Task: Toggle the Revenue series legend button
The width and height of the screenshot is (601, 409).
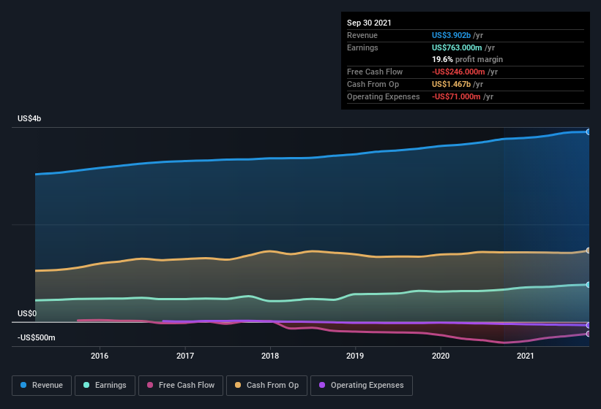Action: click(42, 386)
